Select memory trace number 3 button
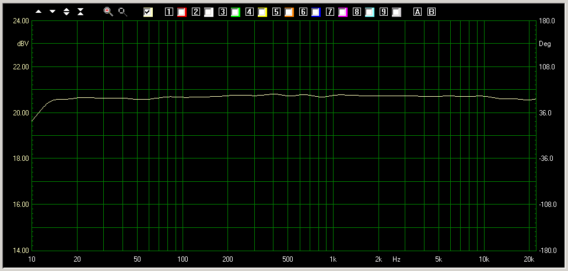568x271 pixels. pos(223,12)
